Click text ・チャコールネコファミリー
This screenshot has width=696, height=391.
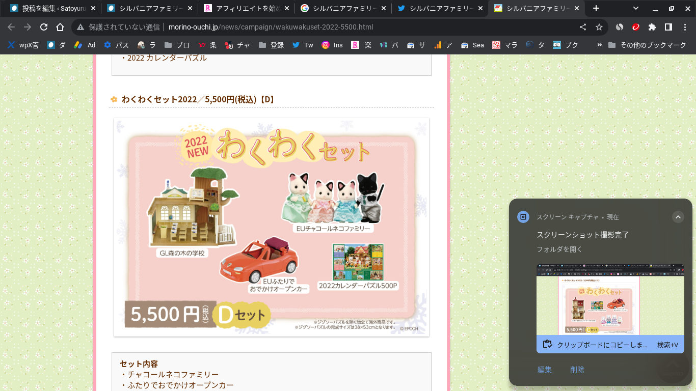coord(169,375)
